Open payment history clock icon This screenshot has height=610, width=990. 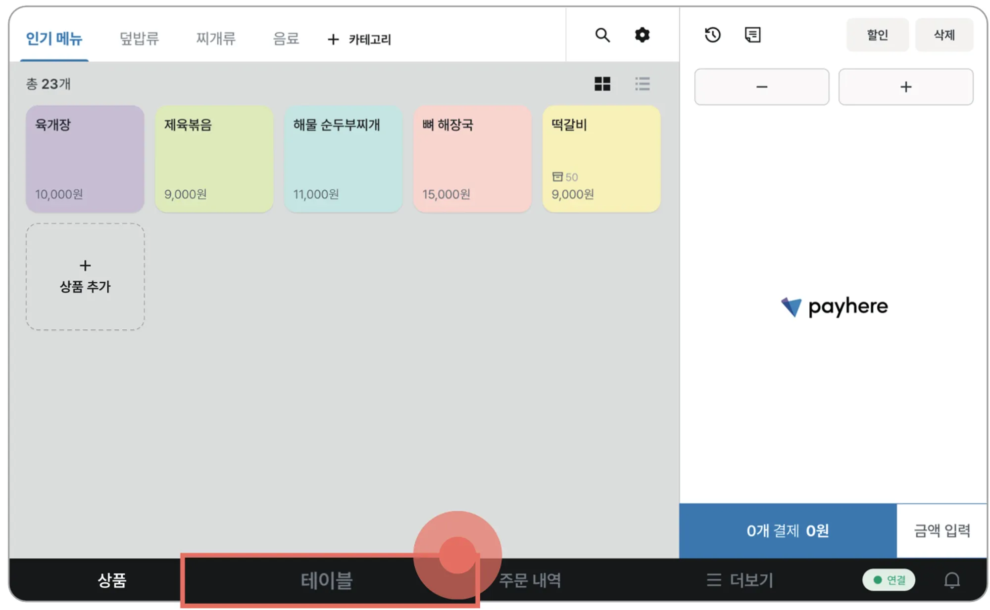coord(712,35)
